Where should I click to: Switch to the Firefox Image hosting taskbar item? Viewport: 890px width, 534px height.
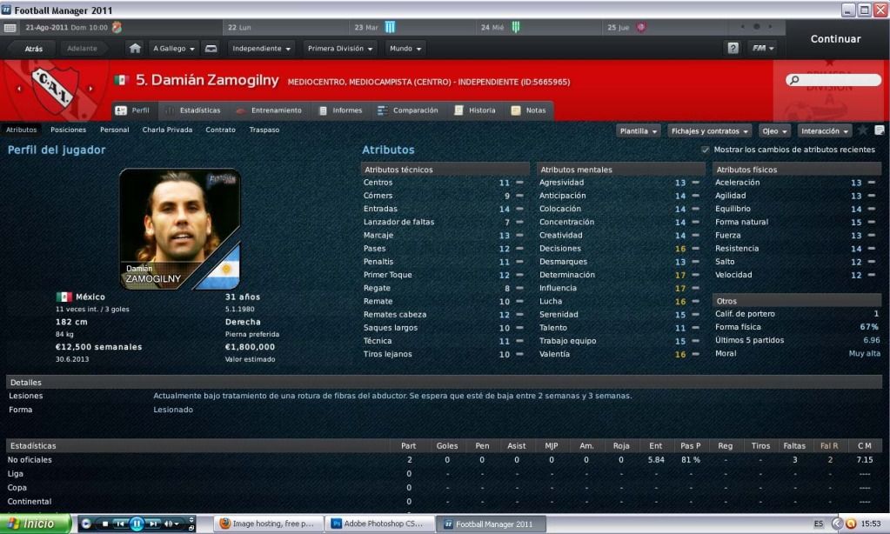[269, 524]
